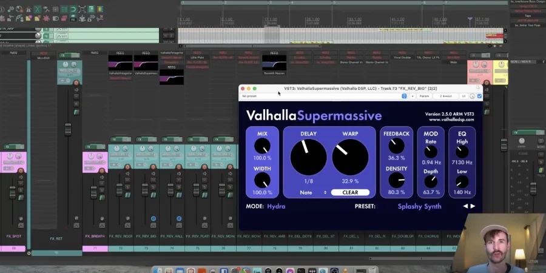Select 'Vocal Doubler' FX slot in mixer
546x273 pixels.
402,58
